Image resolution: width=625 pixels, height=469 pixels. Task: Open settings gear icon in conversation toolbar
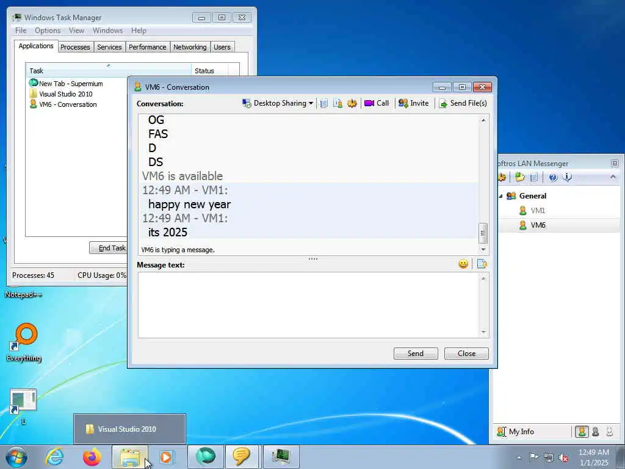(x=352, y=103)
